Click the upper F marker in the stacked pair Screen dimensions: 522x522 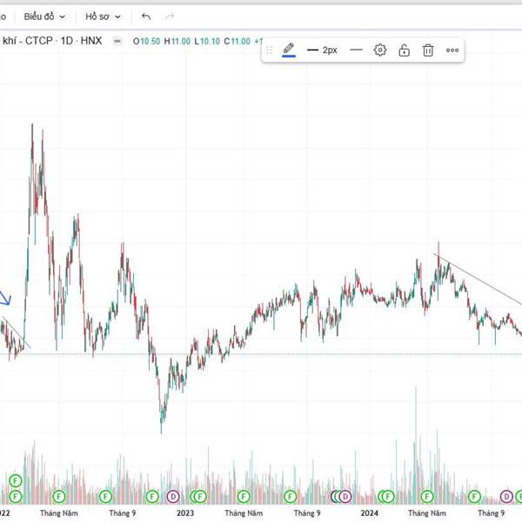coord(15,480)
